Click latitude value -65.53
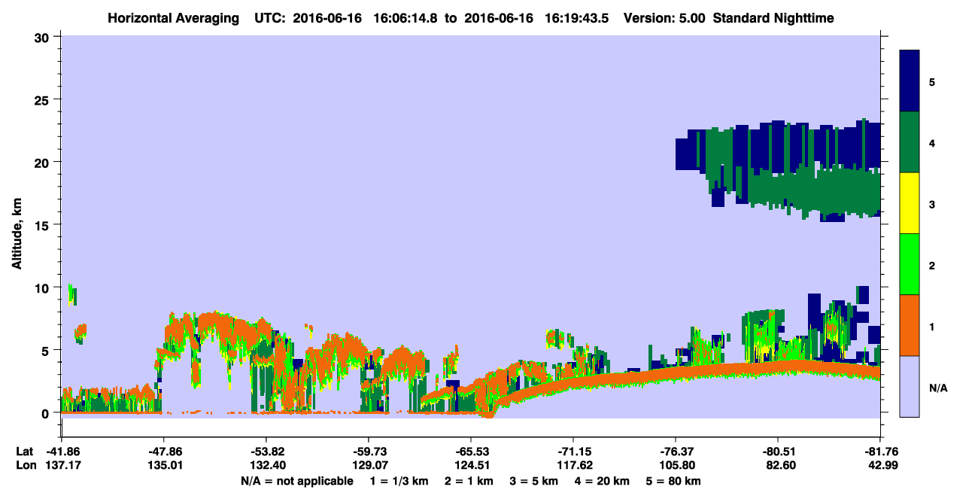The image size is (978, 502). tap(470, 452)
